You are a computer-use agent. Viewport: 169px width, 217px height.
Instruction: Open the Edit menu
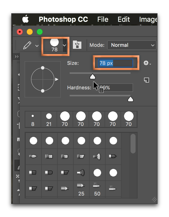[x=124, y=19]
